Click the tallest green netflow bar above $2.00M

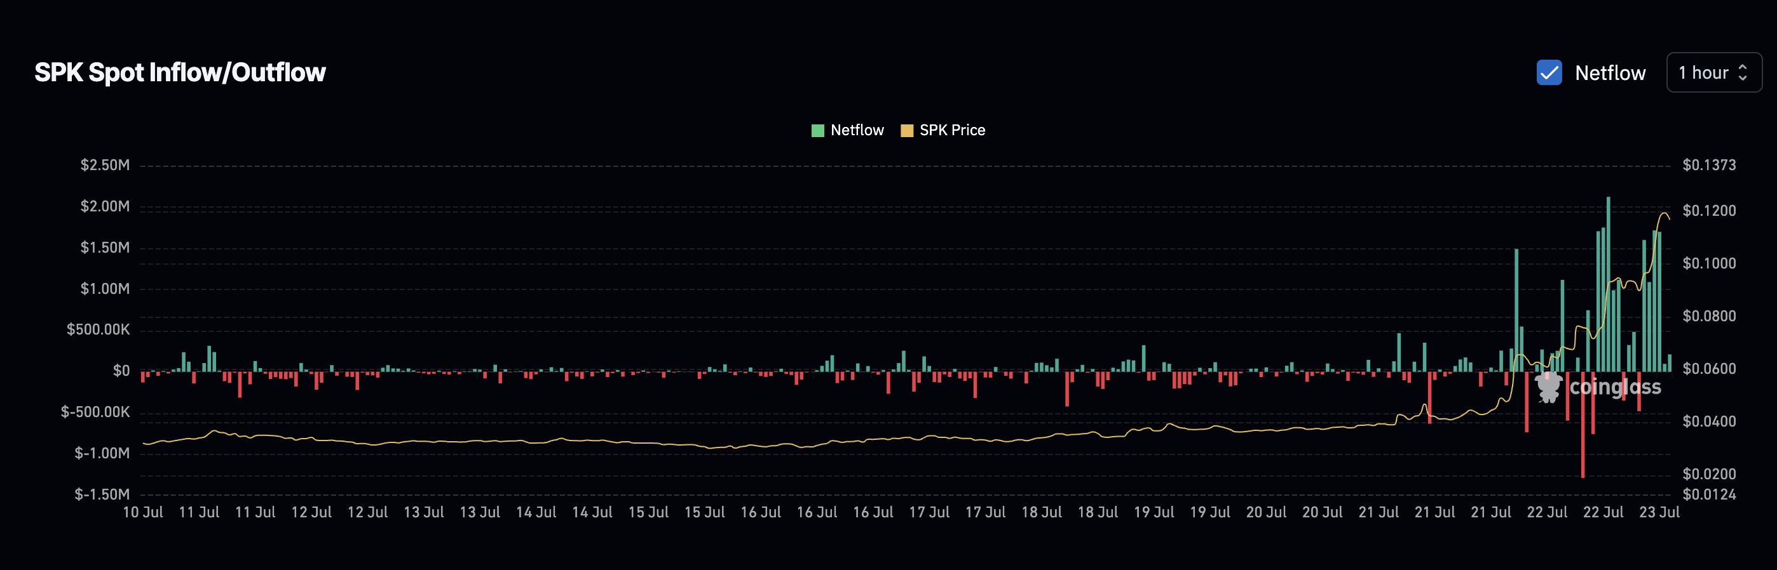pos(1608,284)
